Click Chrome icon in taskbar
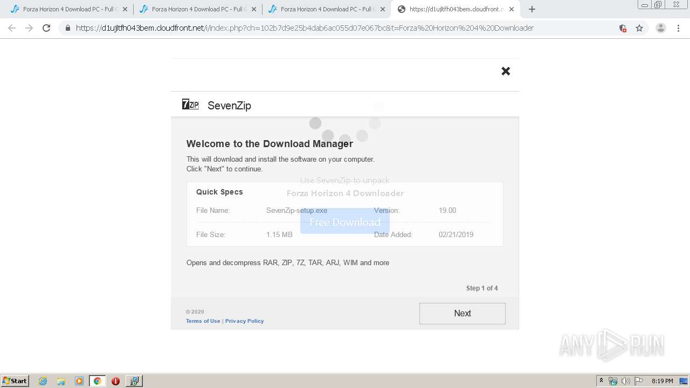Viewport: 690px width, 388px height. coord(97,381)
